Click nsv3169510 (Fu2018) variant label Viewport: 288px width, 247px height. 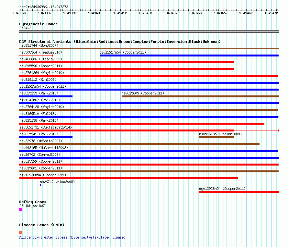(x=38, y=114)
